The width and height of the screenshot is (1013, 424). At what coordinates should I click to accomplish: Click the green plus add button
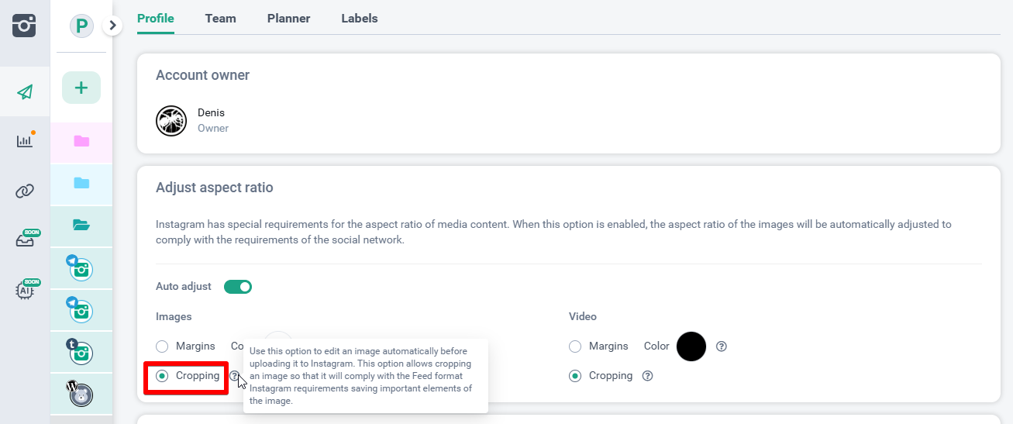coord(81,88)
